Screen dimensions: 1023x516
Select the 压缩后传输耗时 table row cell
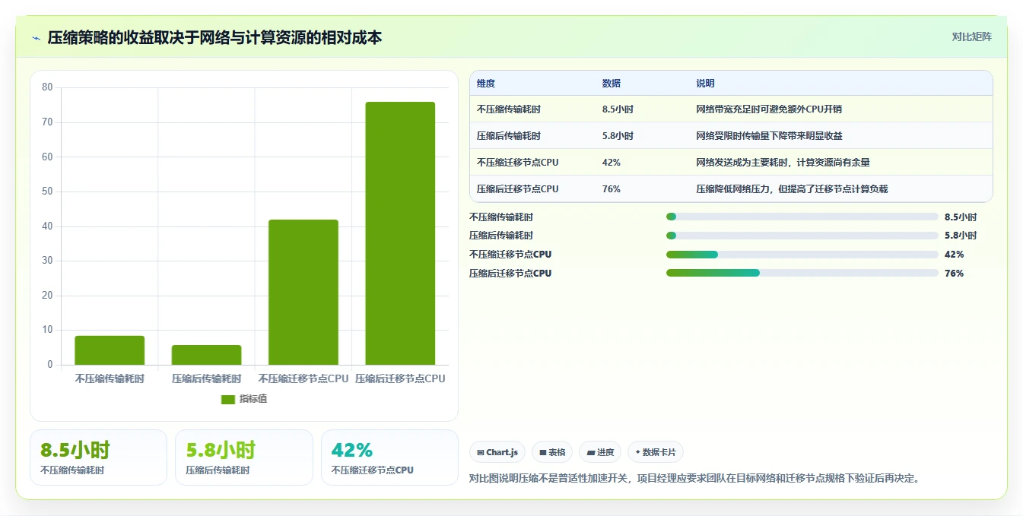(509, 136)
